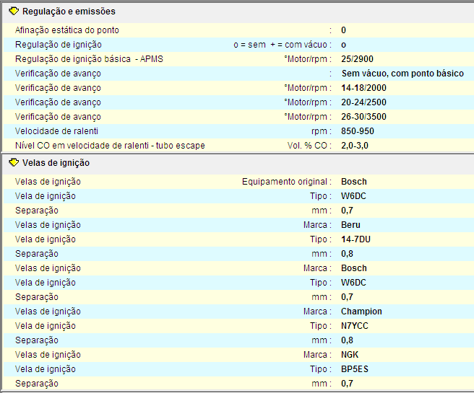474x393 pixels.
Task: Click spark plug type 'N7YCC'
Action: pos(355,326)
